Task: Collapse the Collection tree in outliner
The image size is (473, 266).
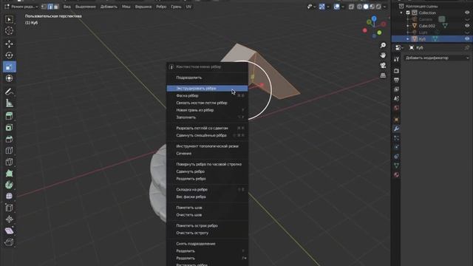Action: pos(401,13)
